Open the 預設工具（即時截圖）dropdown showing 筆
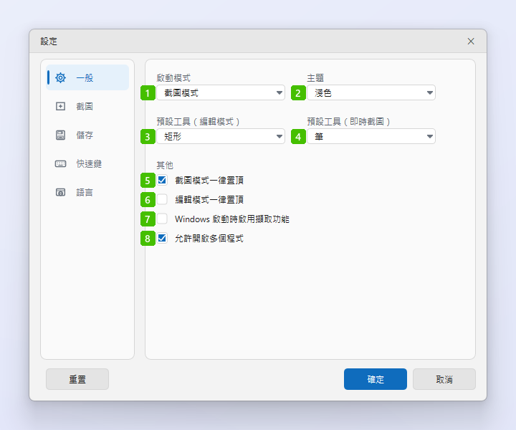The height and width of the screenshot is (430, 516). click(x=371, y=136)
